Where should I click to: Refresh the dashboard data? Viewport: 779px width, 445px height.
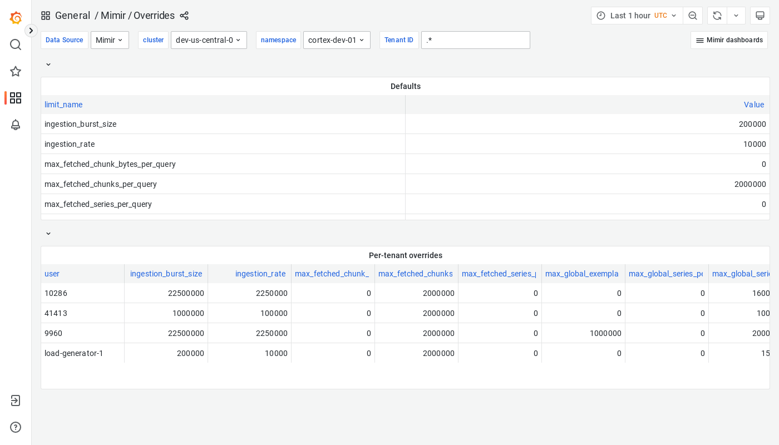tap(717, 15)
